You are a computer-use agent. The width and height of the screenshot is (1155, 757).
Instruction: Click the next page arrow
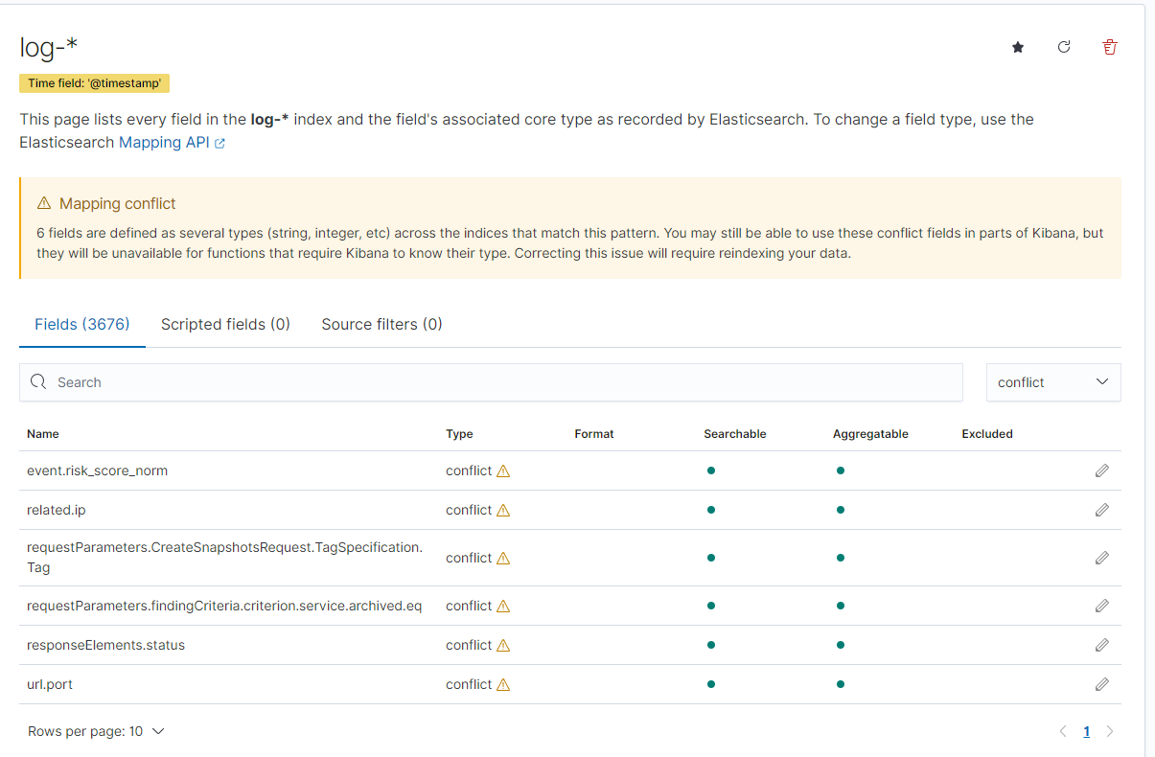[x=1110, y=730]
